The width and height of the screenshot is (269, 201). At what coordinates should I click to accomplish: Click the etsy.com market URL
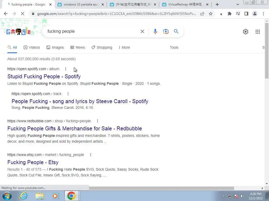click(46, 155)
